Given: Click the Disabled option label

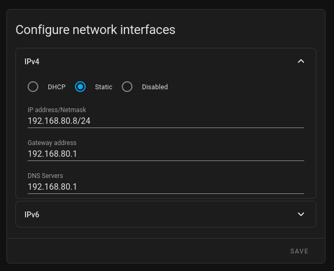Looking at the screenshot, I should 155,87.
